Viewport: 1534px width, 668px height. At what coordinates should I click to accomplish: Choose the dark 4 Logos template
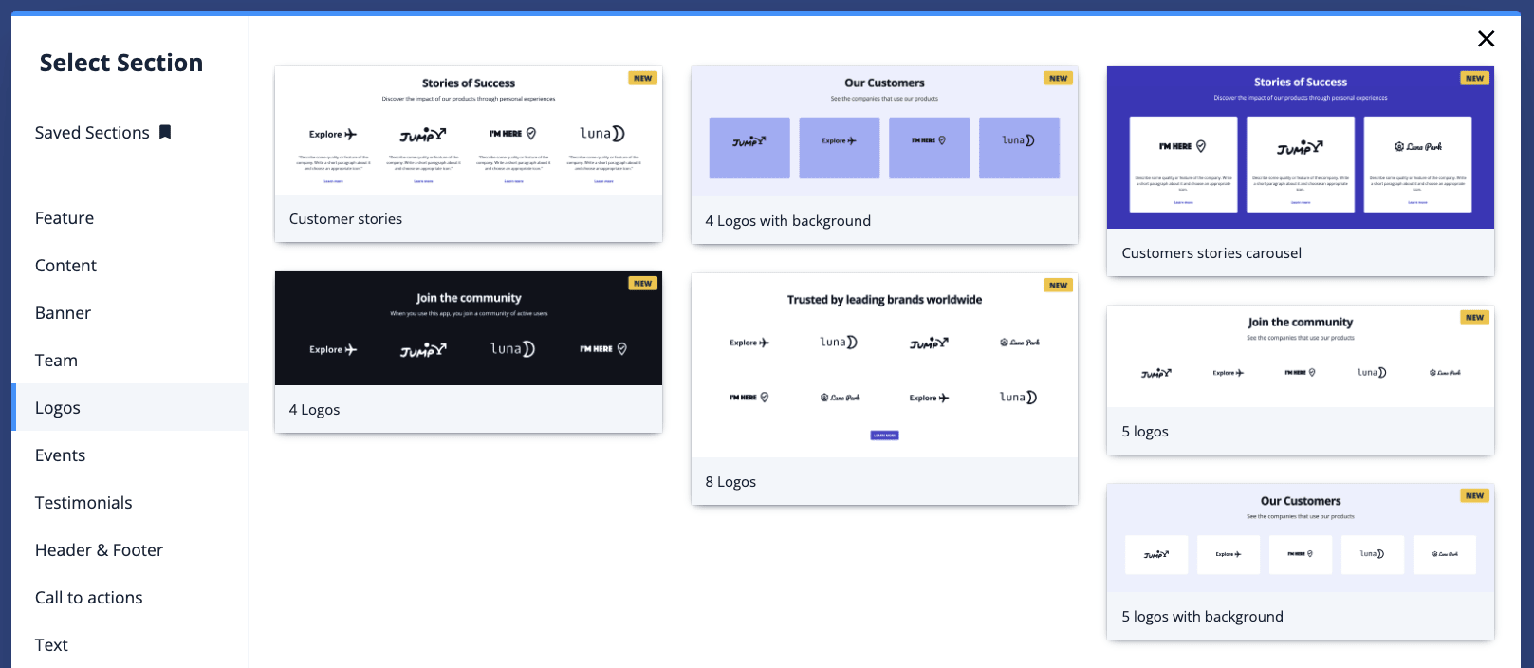(468, 329)
